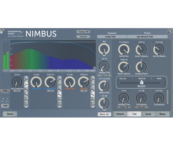Image resolution: width=173 pixels, height=146 pixels.
Task: Click small button under Early Filt Freq knob
Action: pos(50,91)
